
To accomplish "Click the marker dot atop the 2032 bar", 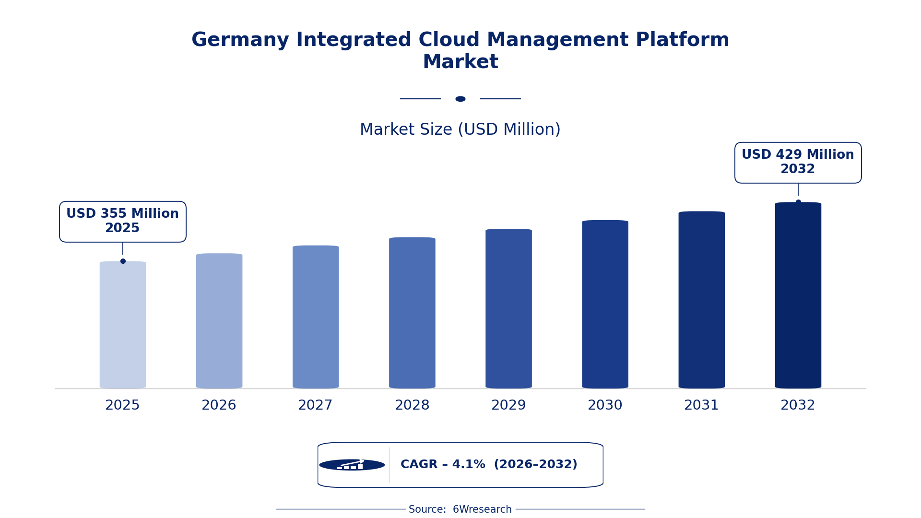I will [798, 202].
